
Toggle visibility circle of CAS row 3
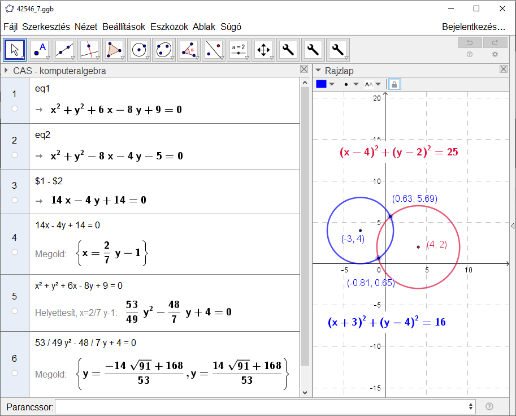point(15,200)
